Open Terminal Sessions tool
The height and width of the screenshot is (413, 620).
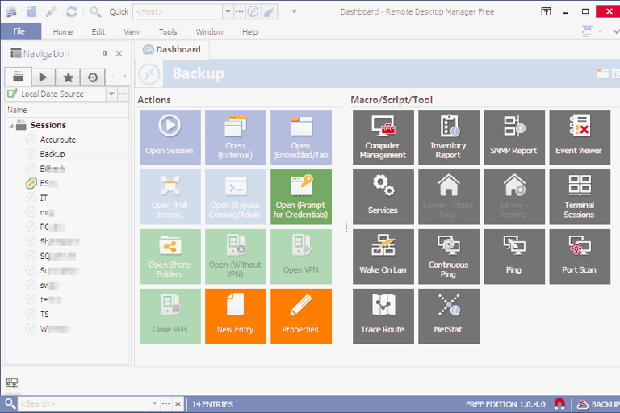pyautogui.click(x=580, y=197)
